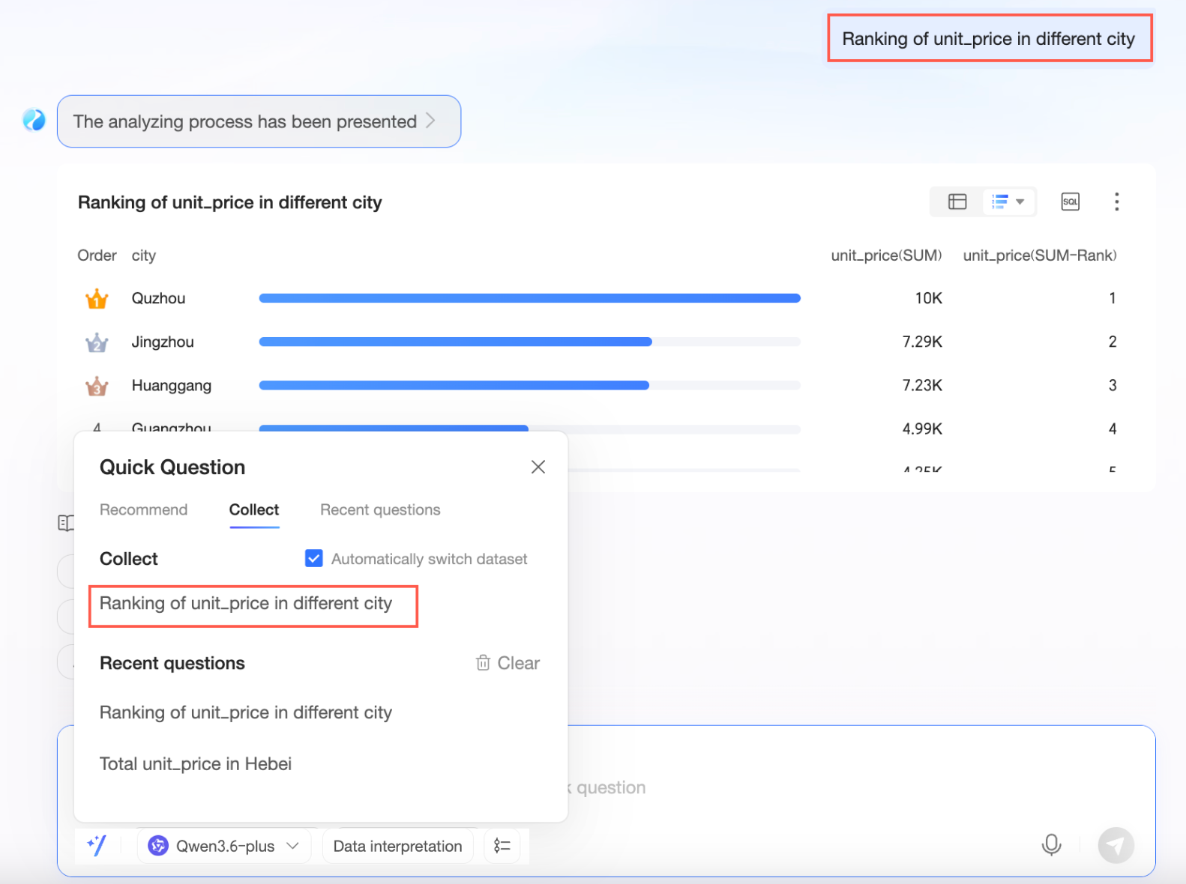Click Quzhou's unit_price progress bar
Viewport: 1186px width, 884px height.
[x=529, y=298]
